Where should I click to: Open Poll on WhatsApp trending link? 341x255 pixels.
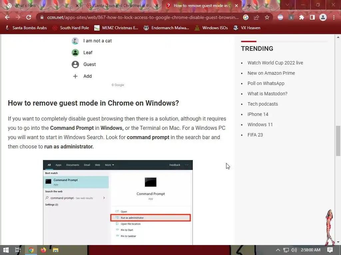click(x=266, y=83)
